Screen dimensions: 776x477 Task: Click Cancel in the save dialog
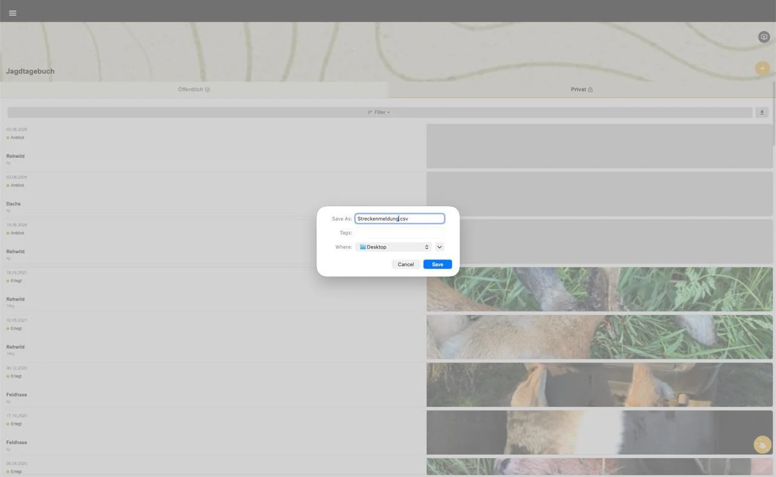coord(406,264)
